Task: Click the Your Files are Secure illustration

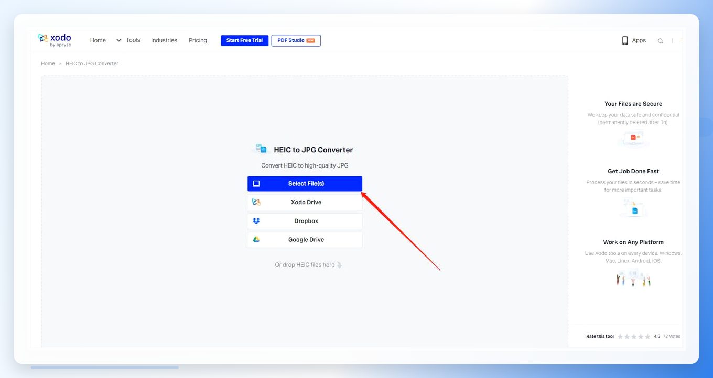Action: coord(633,138)
